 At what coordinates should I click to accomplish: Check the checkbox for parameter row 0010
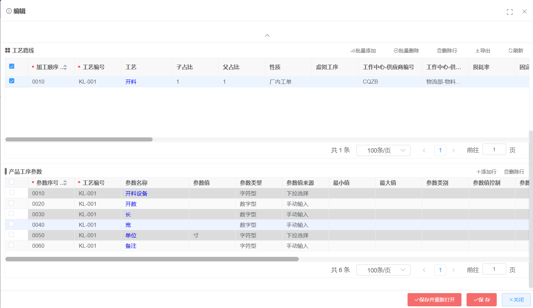12,193
